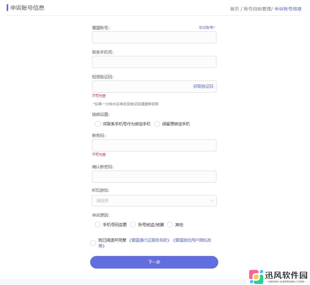Click the *如果一分钟内没有收到验证码请重新获取 hint text
The image size is (310, 285).
coord(126,104)
